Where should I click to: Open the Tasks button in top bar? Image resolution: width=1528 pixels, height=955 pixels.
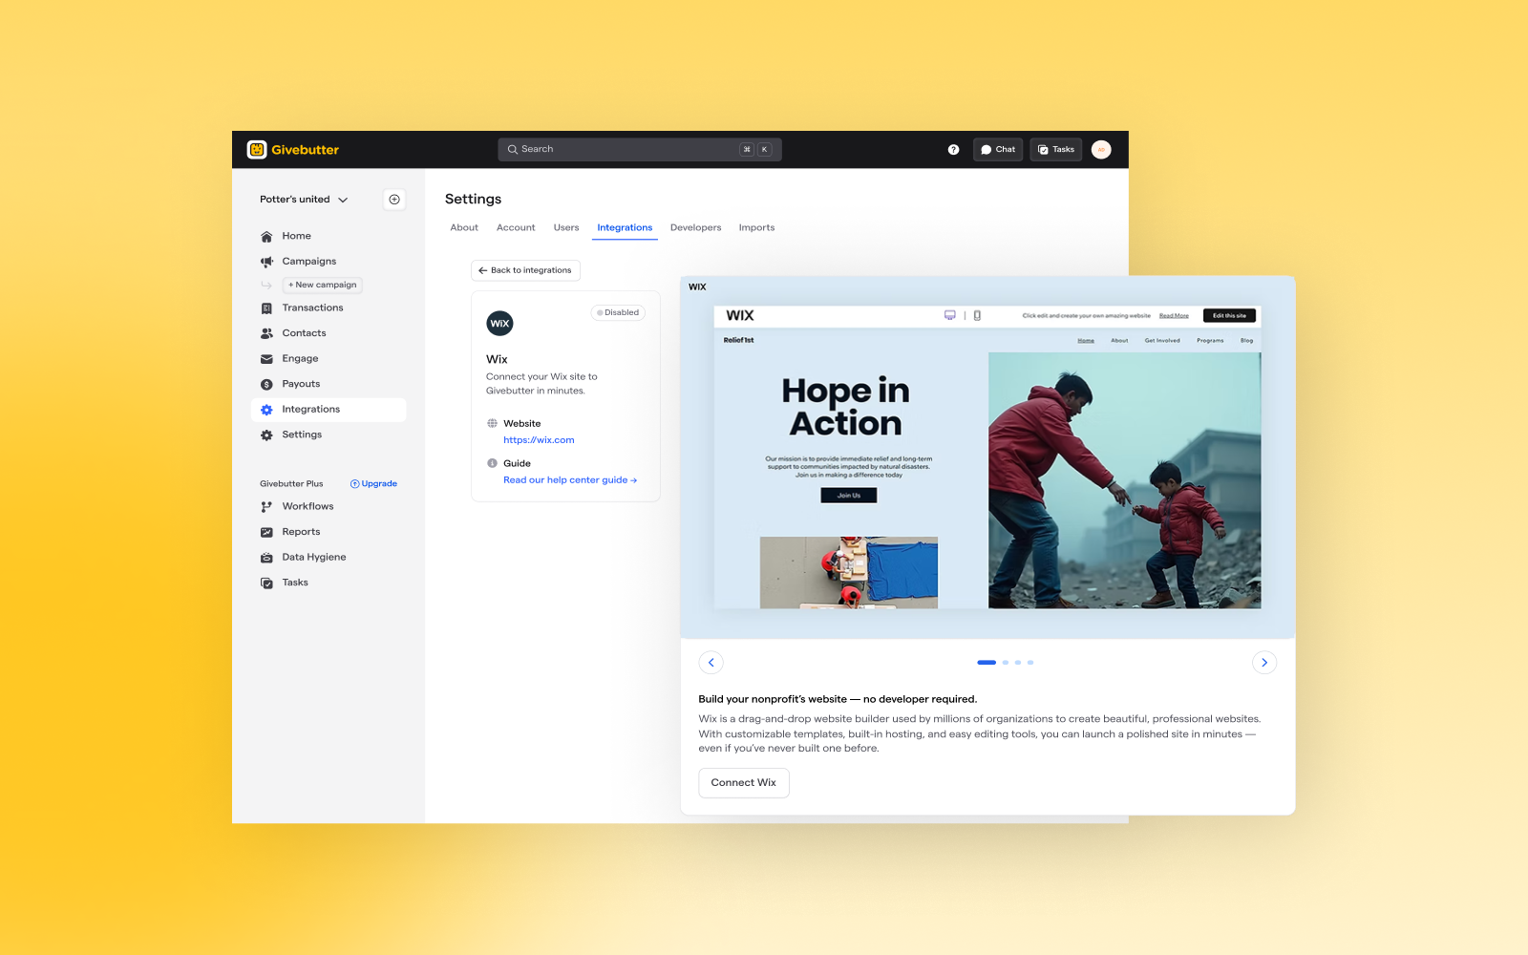[1055, 150]
